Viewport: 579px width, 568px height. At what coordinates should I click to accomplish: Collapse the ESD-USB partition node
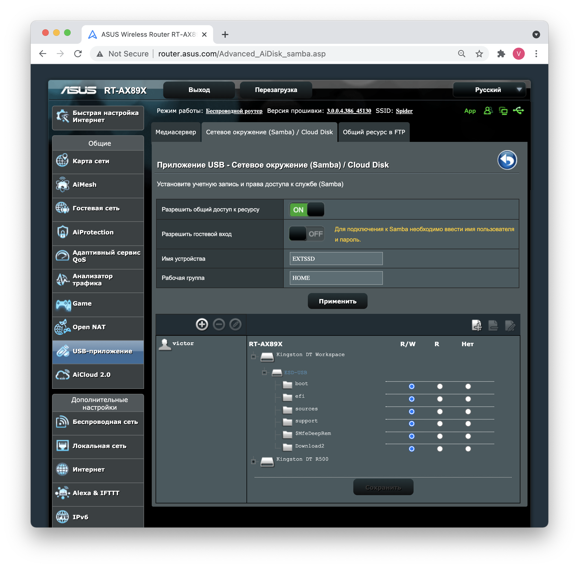click(x=264, y=372)
